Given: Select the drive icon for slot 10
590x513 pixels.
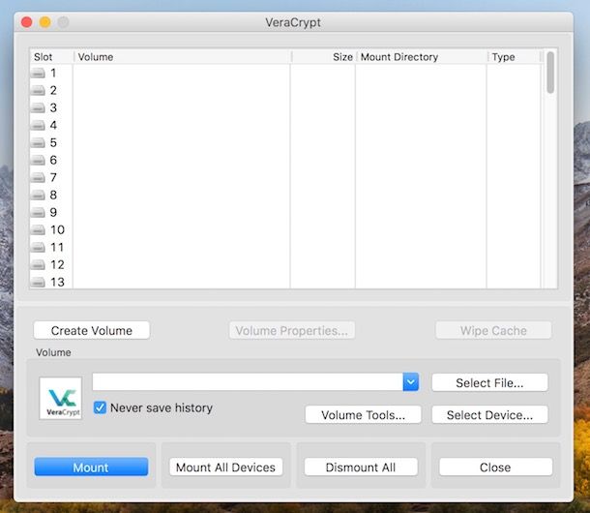Looking at the screenshot, I should pyautogui.click(x=38, y=229).
